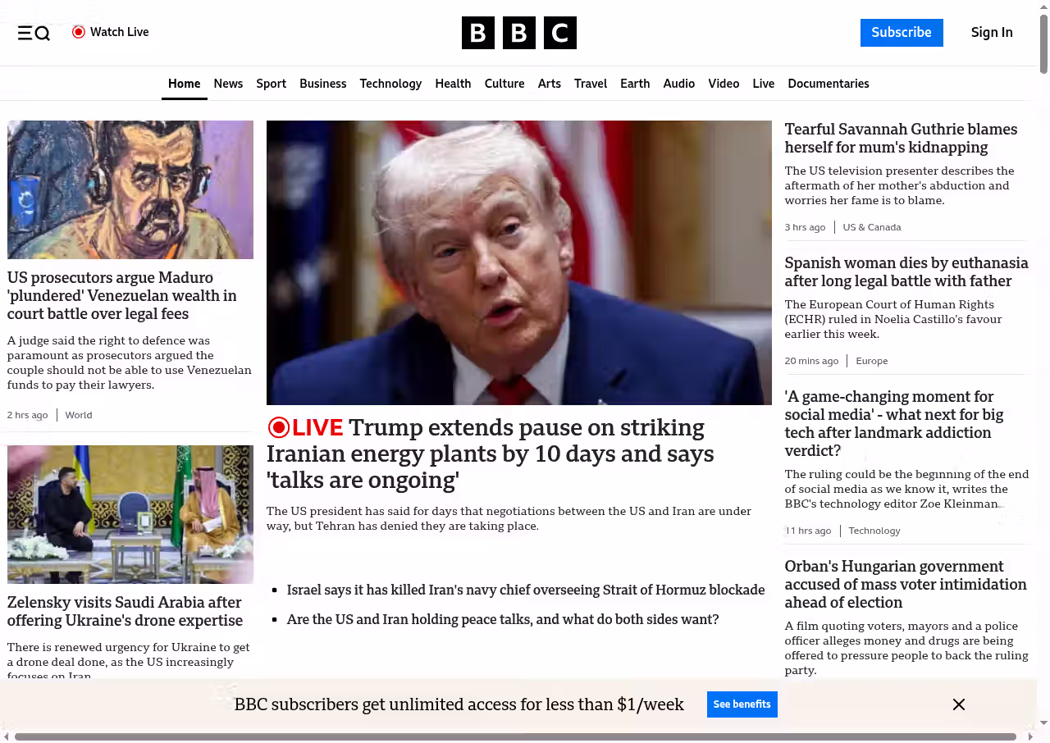Image resolution: width=1050 pixels, height=743 pixels.
Task: Click the Subscribe button
Action: point(902,33)
